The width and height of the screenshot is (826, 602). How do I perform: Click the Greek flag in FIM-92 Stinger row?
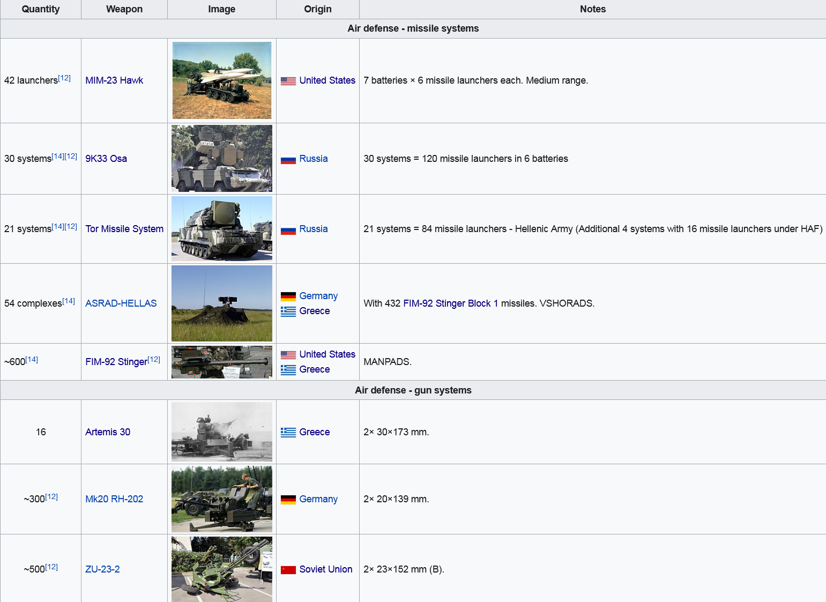click(x=288, y=370)
